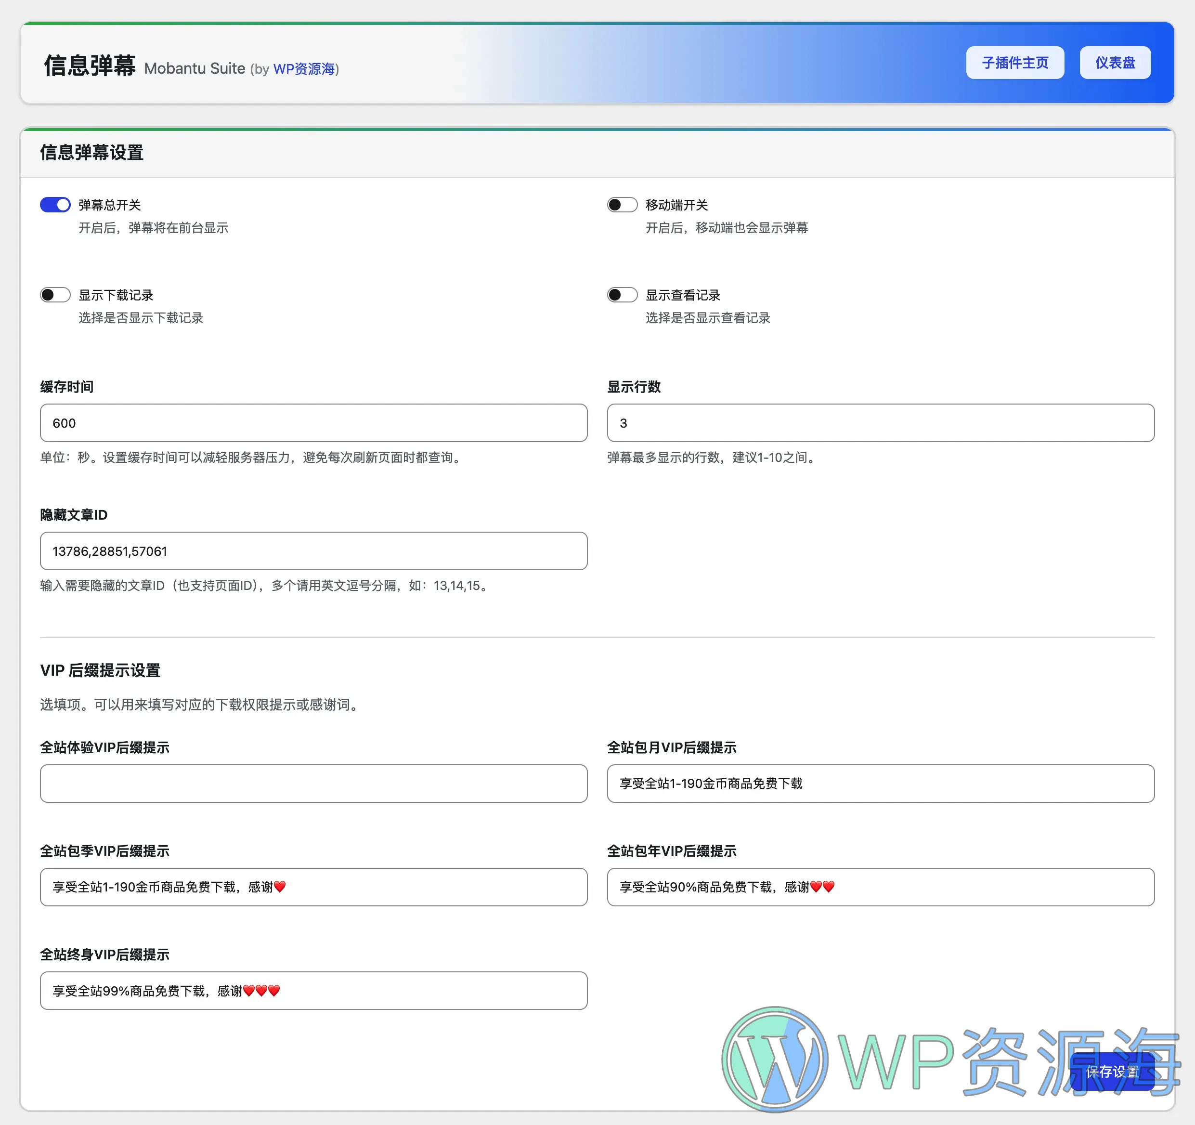Go to the 仪表盘 dashboard
Viewport: 1195px width, 1125px height.
(x=1115, y=62)
